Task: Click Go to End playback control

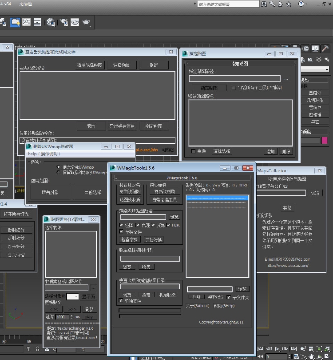Action: 294,349
